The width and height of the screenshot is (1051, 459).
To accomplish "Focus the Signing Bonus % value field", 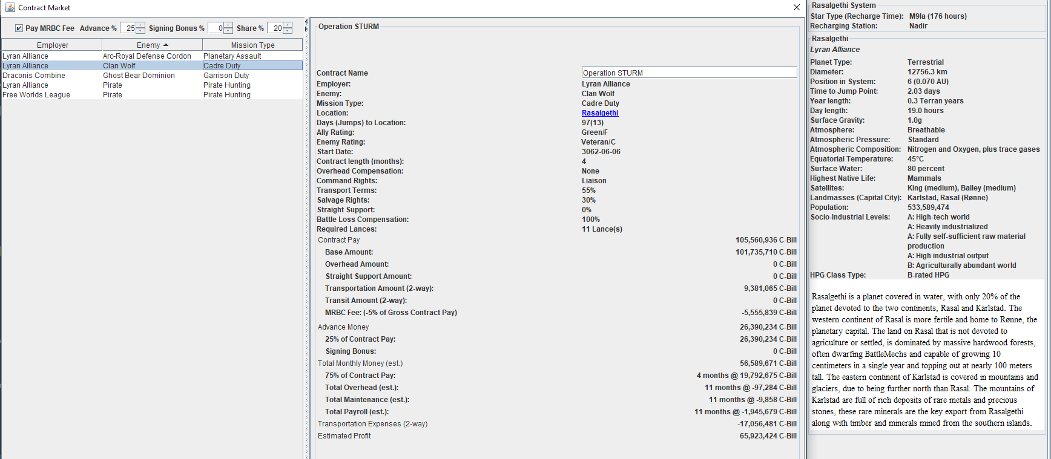I will pyautogui.click(x=216, y=28).
